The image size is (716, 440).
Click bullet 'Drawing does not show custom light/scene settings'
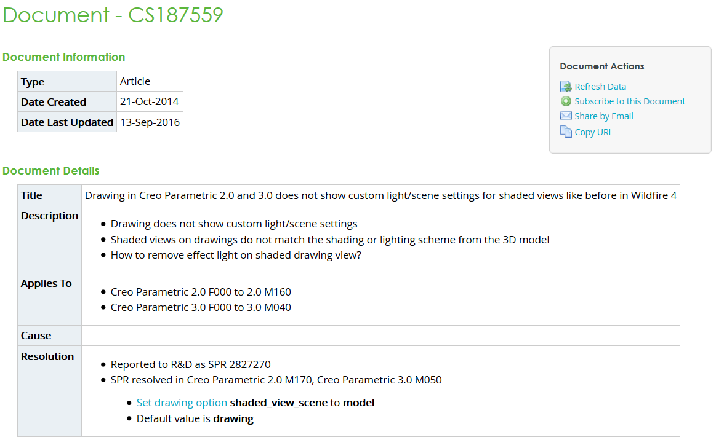click(x=234, y=224)
